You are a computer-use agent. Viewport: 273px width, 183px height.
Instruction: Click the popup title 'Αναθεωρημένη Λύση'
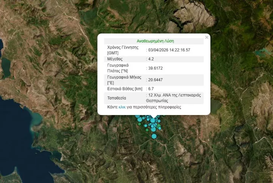155,41
